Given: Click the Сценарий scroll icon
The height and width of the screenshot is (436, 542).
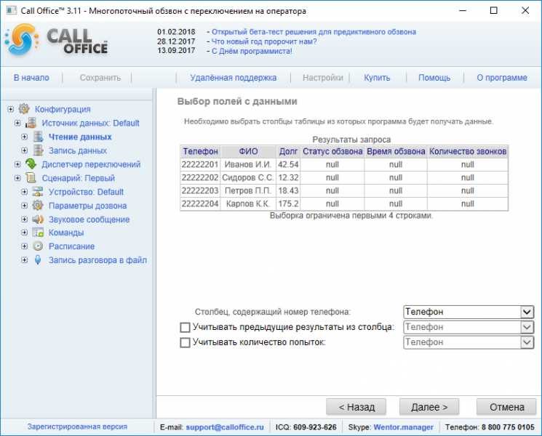Looking at the screenshot, I should [31, 178].
